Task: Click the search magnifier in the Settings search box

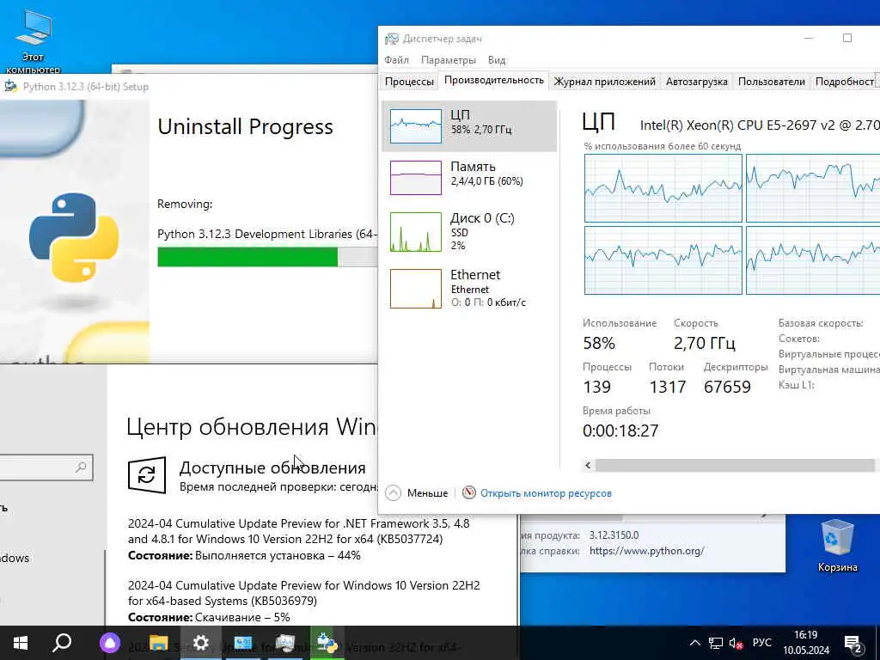Action: [x=81, y=467]
